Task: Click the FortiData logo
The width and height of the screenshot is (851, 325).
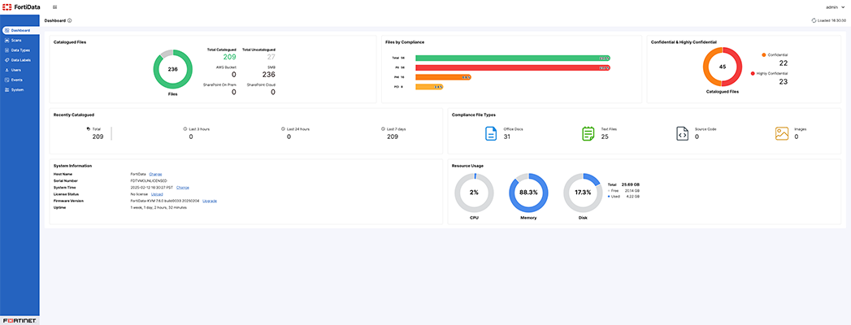Action: coord(20,7)
